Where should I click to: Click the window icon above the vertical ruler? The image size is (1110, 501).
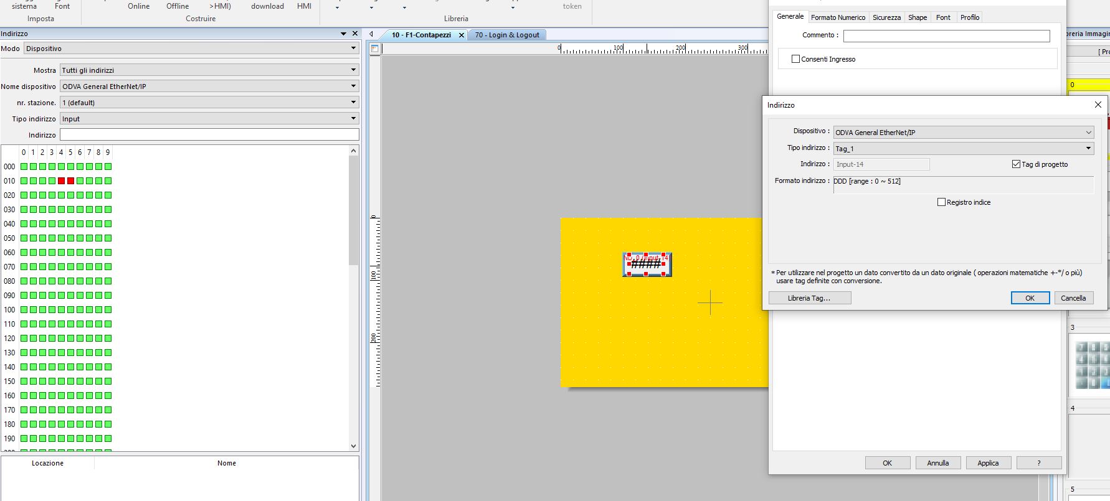[x=375, y=49]
